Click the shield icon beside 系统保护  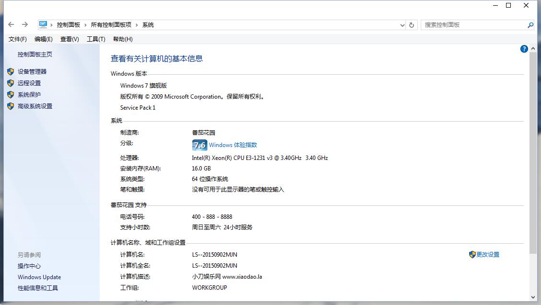11,94
